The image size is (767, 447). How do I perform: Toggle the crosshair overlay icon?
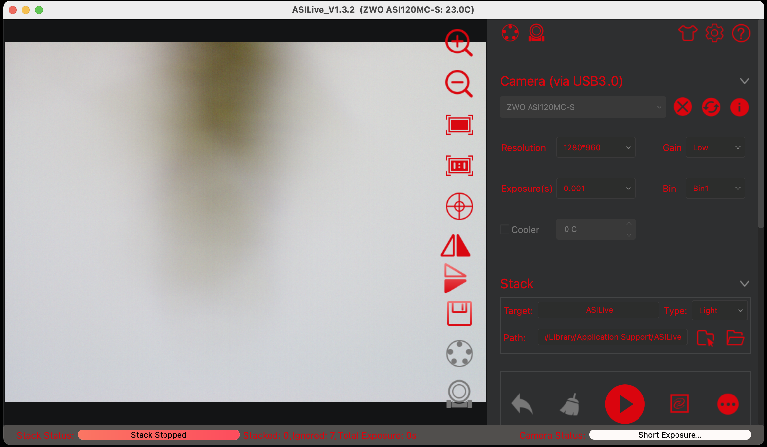(x=459, y=206)
